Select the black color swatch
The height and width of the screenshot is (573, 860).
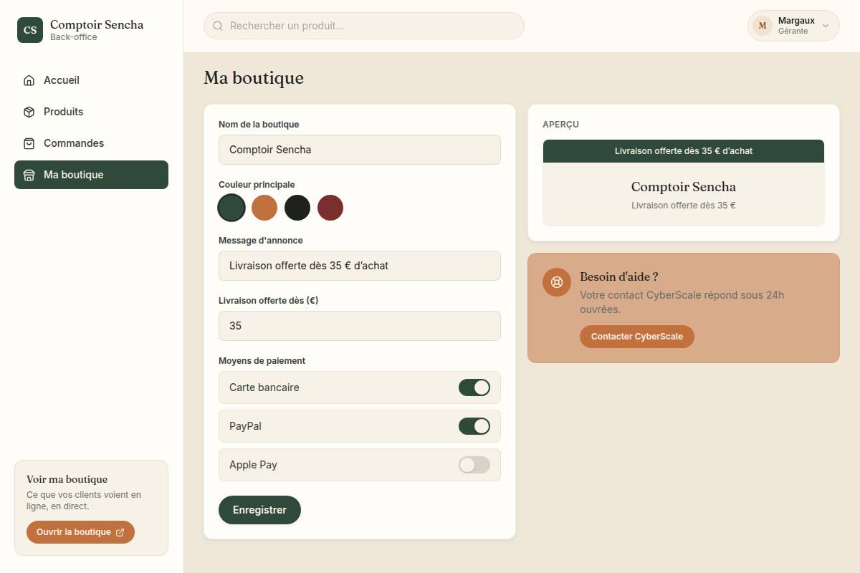[297, 208]
